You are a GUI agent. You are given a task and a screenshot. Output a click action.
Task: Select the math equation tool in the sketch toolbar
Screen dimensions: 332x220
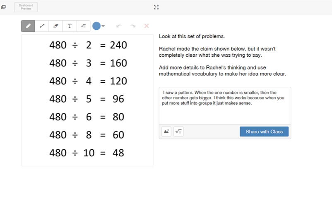[83, 26]
